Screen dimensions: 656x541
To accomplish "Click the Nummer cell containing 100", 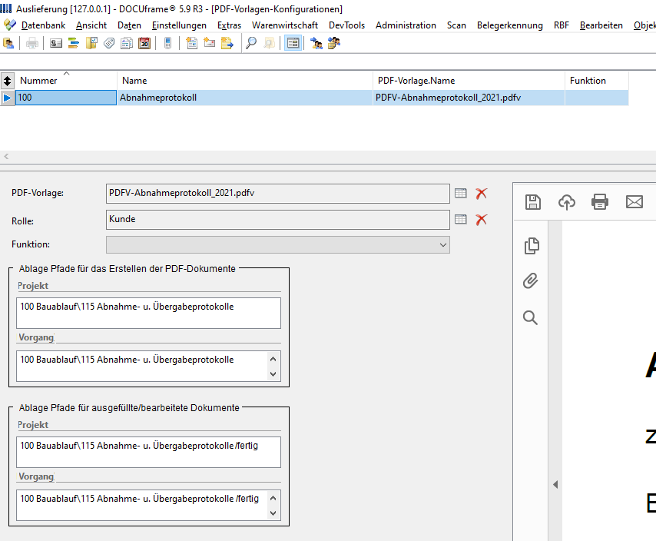I will coord(66,98).
